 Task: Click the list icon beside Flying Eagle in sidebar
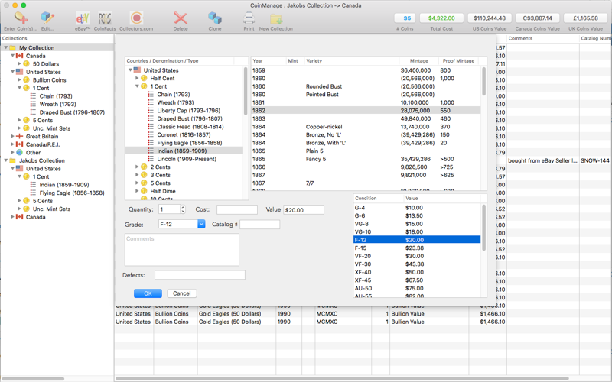pos(33,193)
